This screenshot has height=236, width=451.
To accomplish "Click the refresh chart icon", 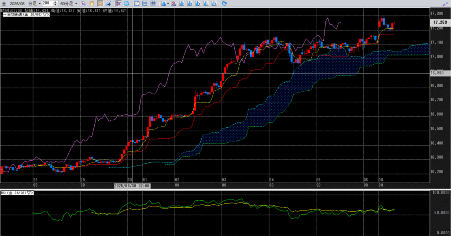I will click(224, 4).
